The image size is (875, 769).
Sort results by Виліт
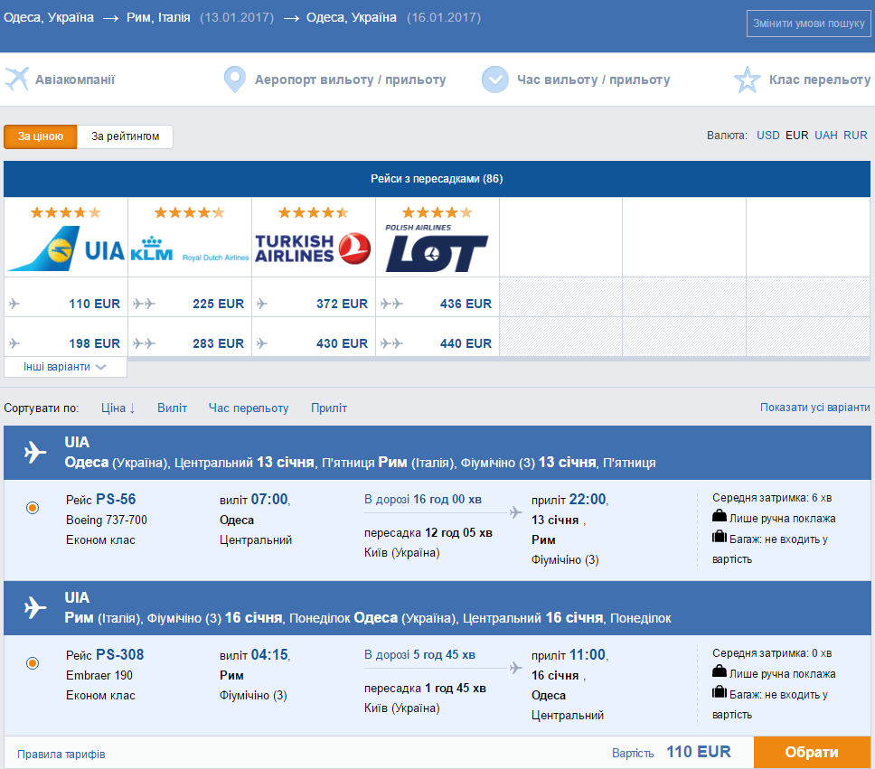tap(172, 408)
